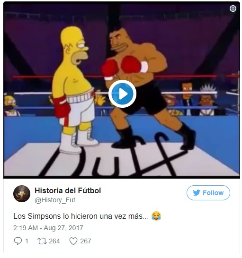Screen dimensions: 242x258
Task: Click the Twitter bird icon in Follow
Action: (197, 193)
